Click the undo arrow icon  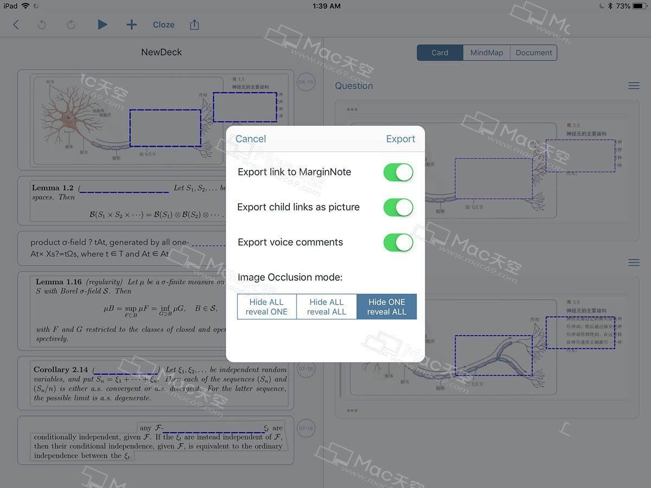click(42, 24)
